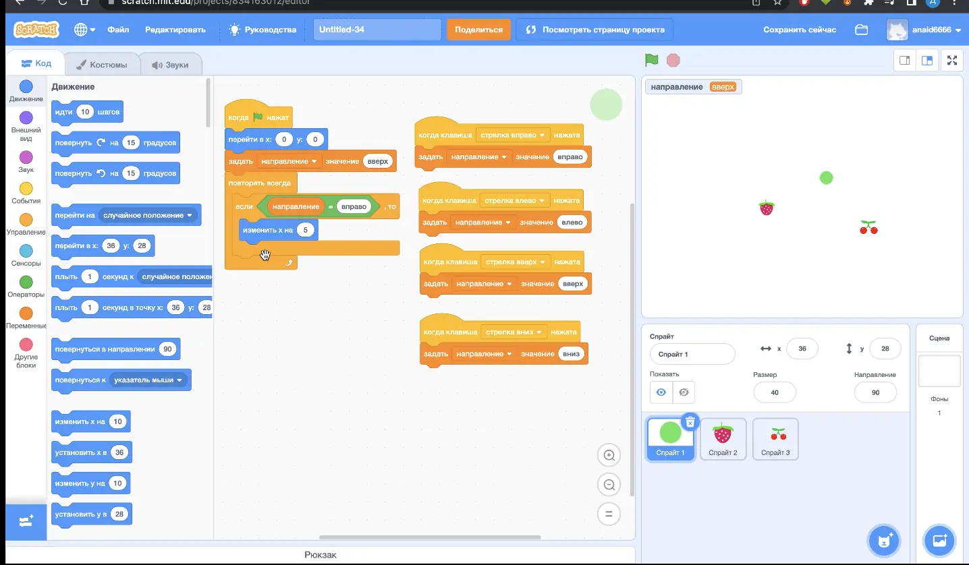Open the add extension button

[26, 522]
